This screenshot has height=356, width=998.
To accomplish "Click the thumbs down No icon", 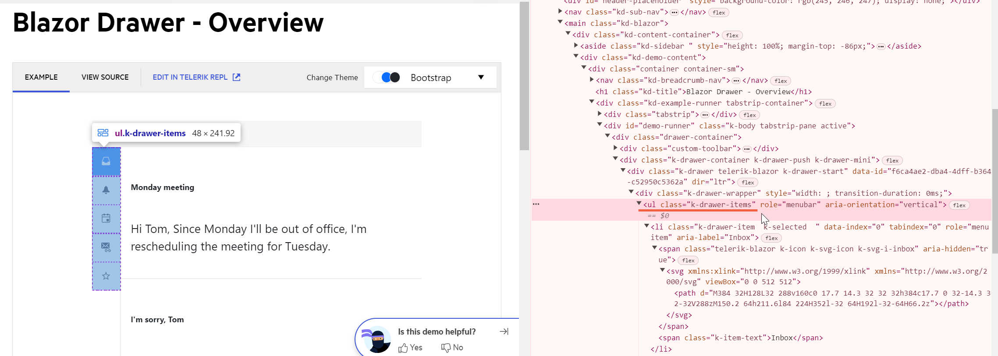I will point(446,348).
